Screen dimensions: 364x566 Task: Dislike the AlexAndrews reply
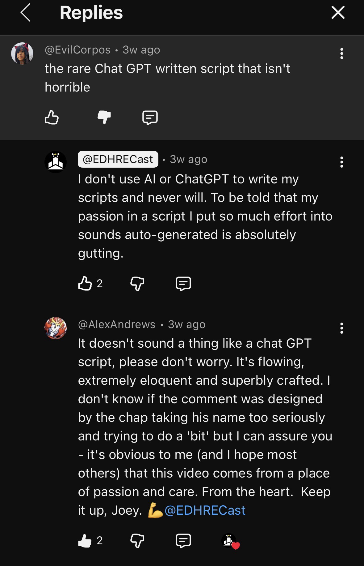coord(137,541)
